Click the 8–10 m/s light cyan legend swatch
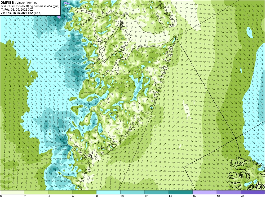This screenshot has height=198, width=265. [x=108, y=192]
